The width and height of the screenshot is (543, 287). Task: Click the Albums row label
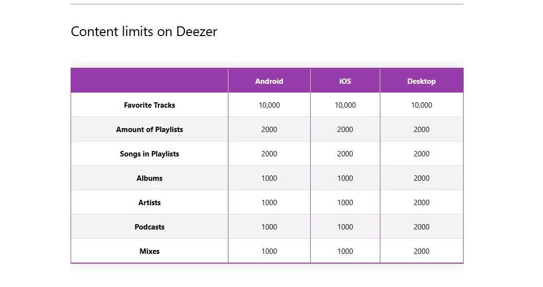[x=150, y=178]
